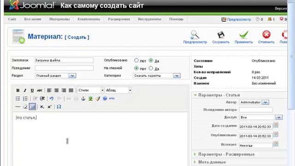Screen dimensions: 295x166
Task: Increase indent of paragraph
Action: pos(42,99)
